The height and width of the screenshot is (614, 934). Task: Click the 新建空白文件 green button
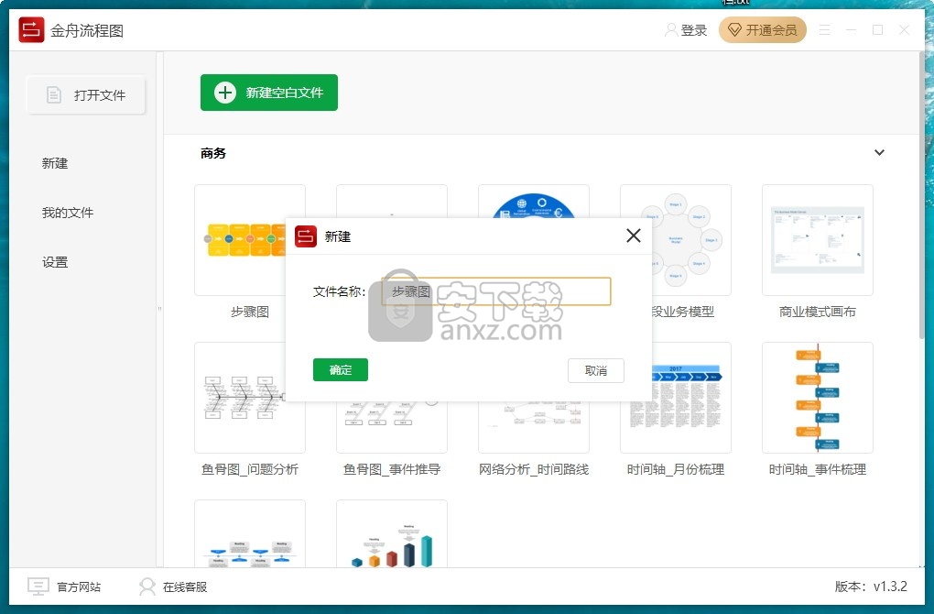(268, 93)
